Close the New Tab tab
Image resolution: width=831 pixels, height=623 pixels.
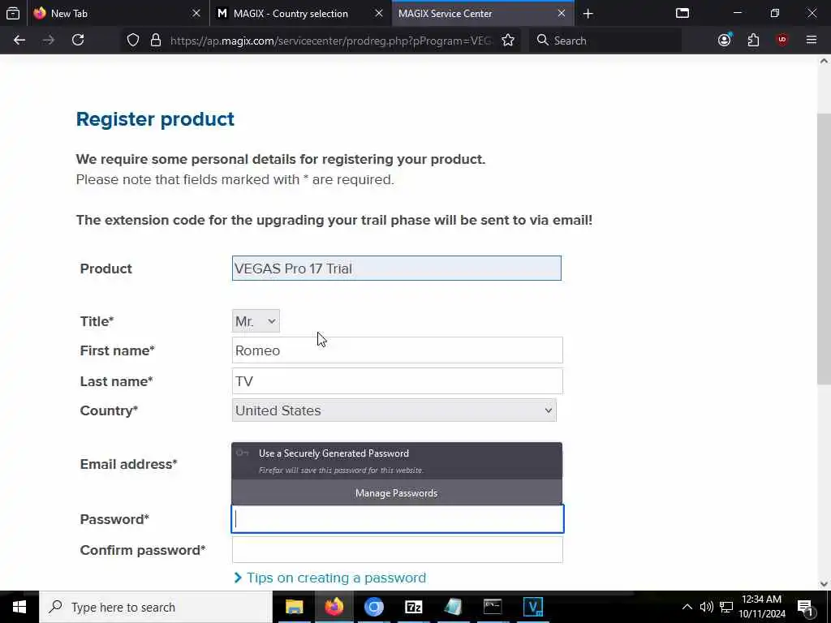[x=196, y=13]
